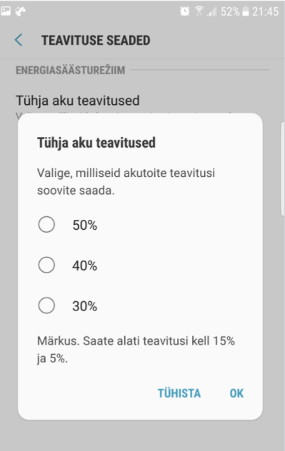Screen dimensions: 285x451
Task: Tap the mobile signal strength icon
Action: [x=211, y=12]
